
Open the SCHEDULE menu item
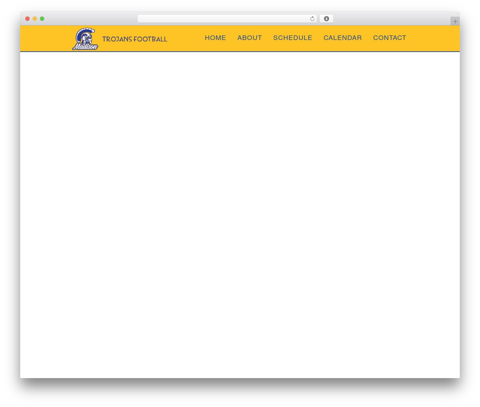[x=292, y=38]
